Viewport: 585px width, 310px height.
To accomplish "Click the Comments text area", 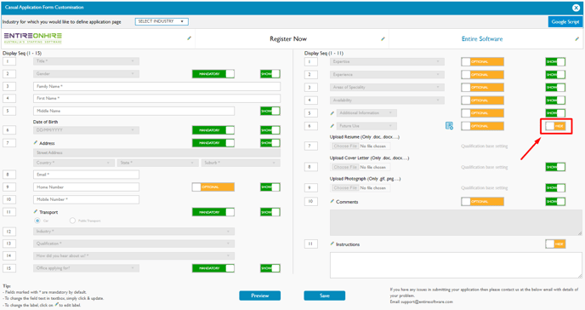I will pyautogui.click(x=456, y=222).
